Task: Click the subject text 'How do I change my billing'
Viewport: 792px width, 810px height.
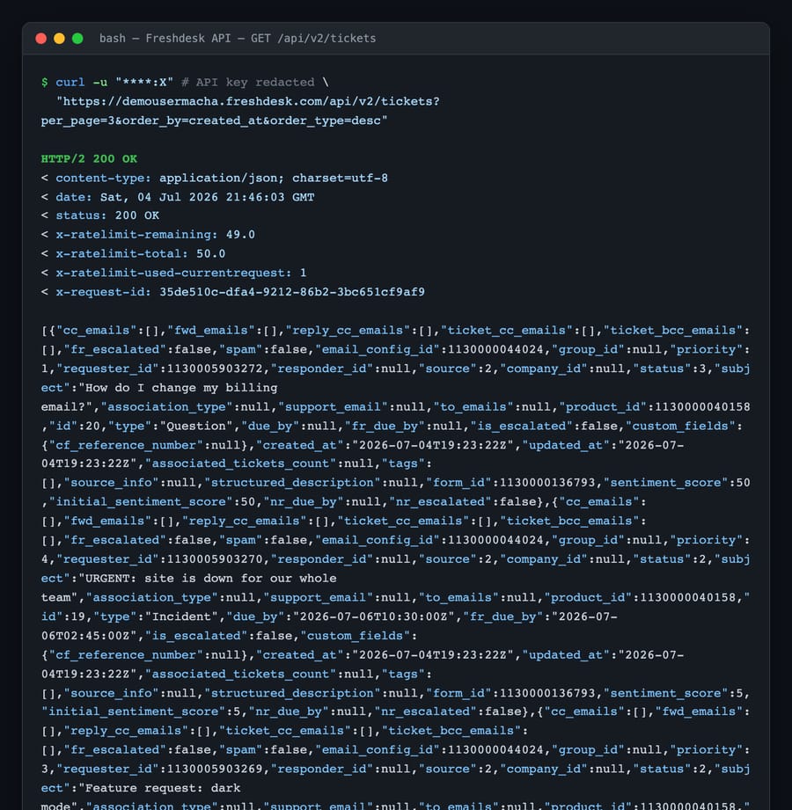Action: point(181,388)
